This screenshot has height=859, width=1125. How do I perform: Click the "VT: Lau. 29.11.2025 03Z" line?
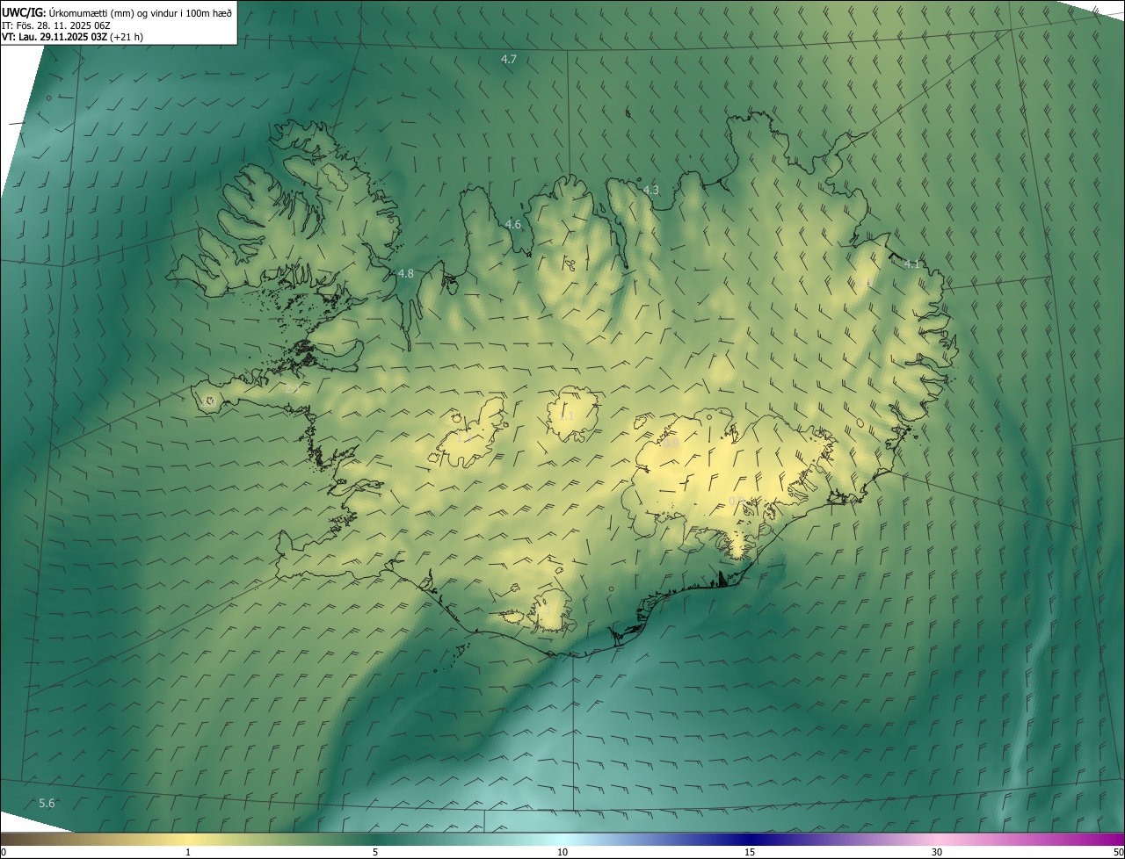click(54, 37)
